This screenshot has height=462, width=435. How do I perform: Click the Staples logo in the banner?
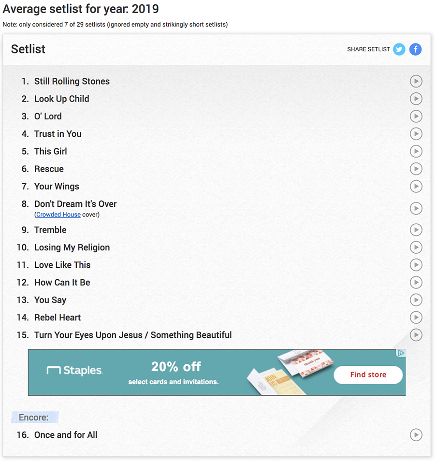[74, 371]
